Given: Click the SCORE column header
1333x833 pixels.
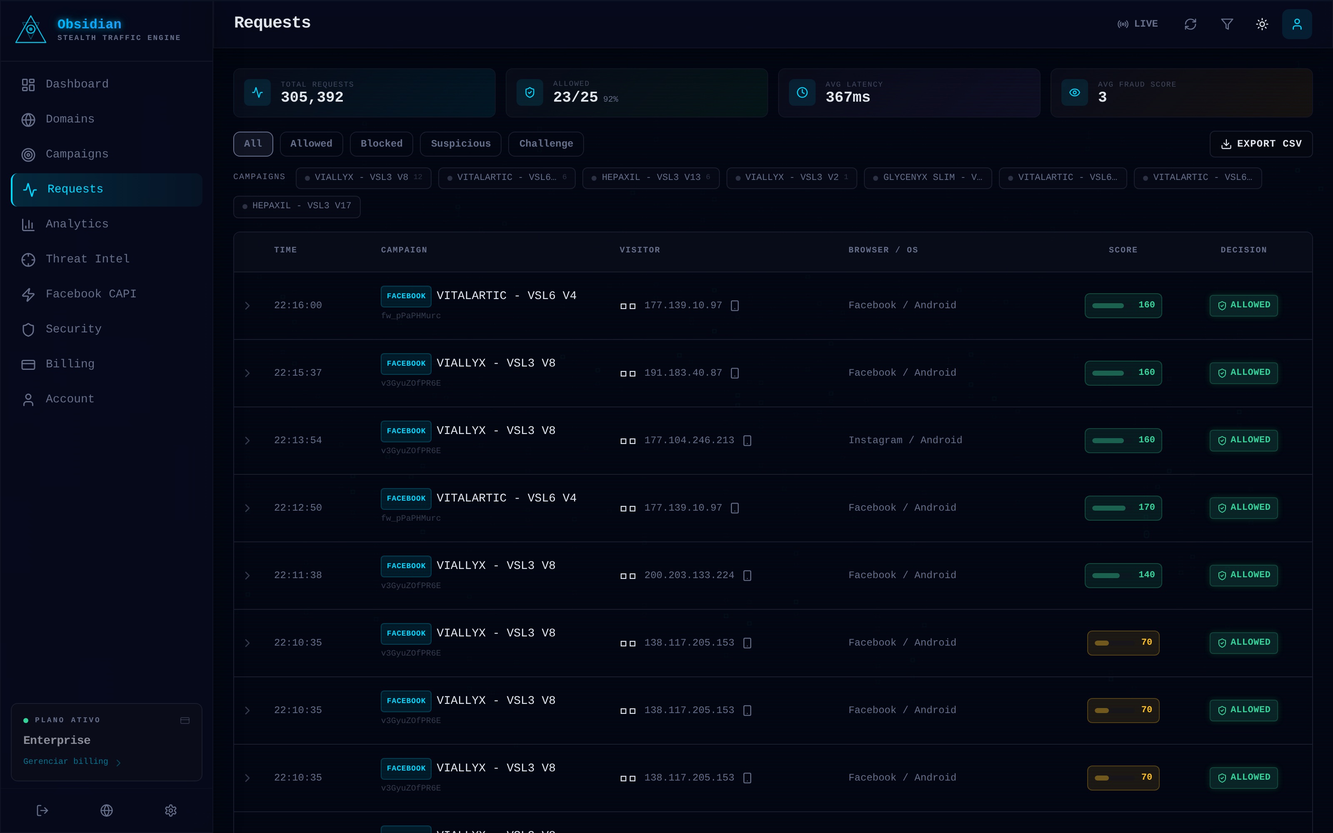Looking at the screenshot, I should click(x=1123, y=250).
